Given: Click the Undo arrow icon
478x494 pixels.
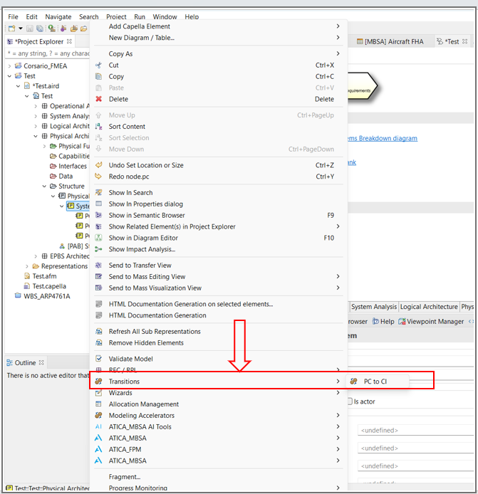Looking at the screenshot, I should (x=99, y=165).
